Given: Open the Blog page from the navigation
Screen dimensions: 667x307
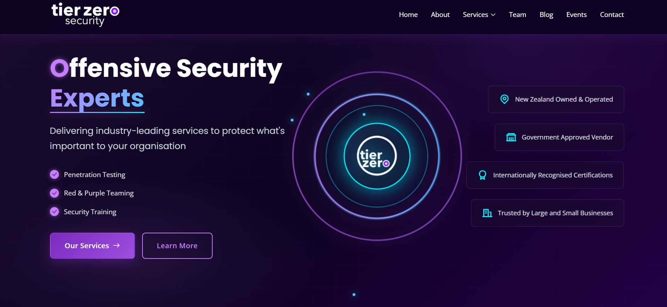Looking at the screenshot, I should point(546,15).
